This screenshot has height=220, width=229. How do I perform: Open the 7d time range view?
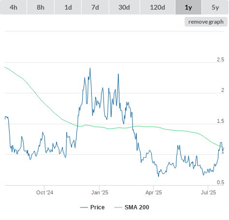tap(95, 7)
